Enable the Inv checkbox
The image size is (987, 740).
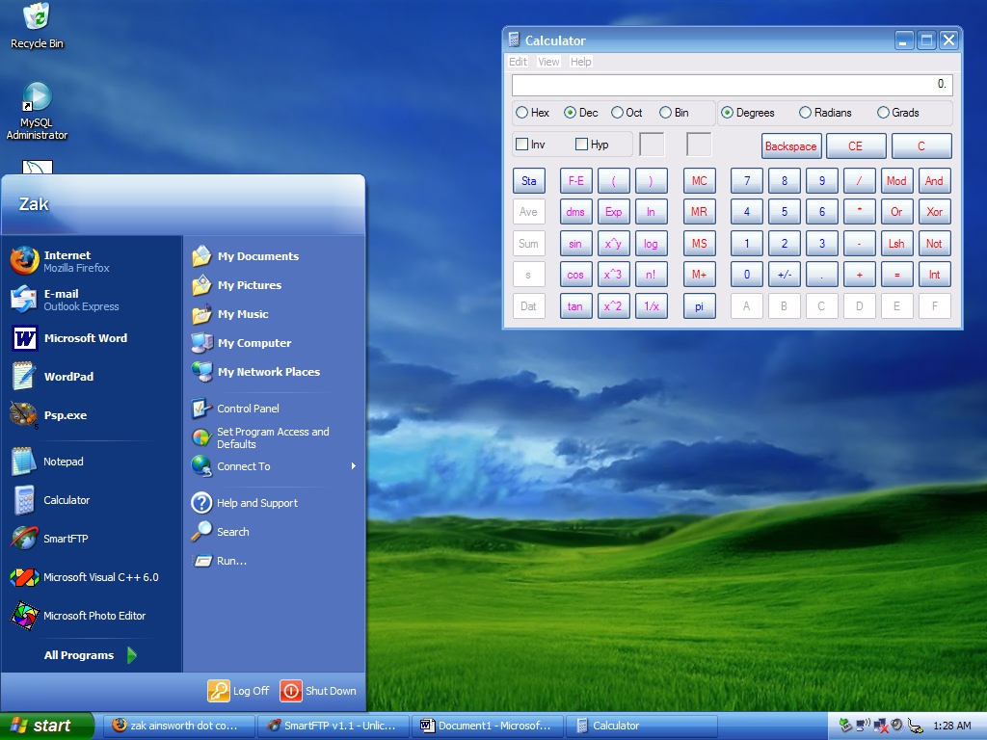(522, 145)
